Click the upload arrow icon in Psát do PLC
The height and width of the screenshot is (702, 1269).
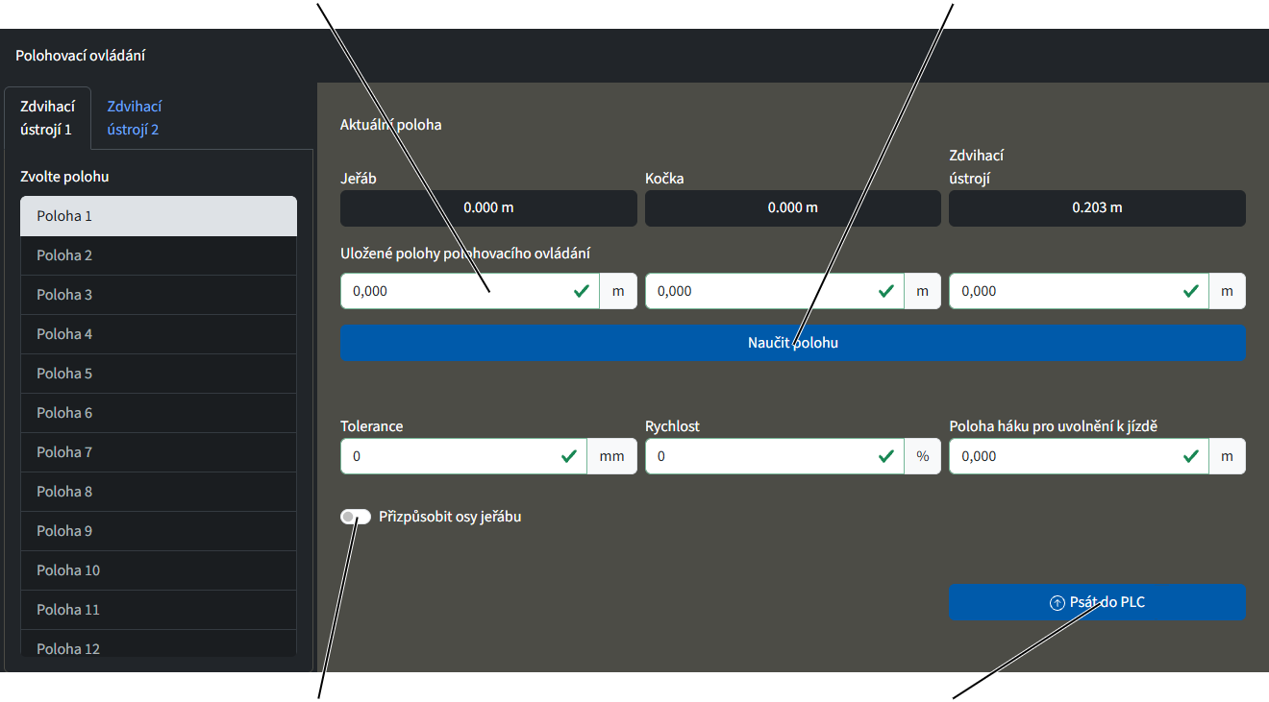tap(1057, 603)
